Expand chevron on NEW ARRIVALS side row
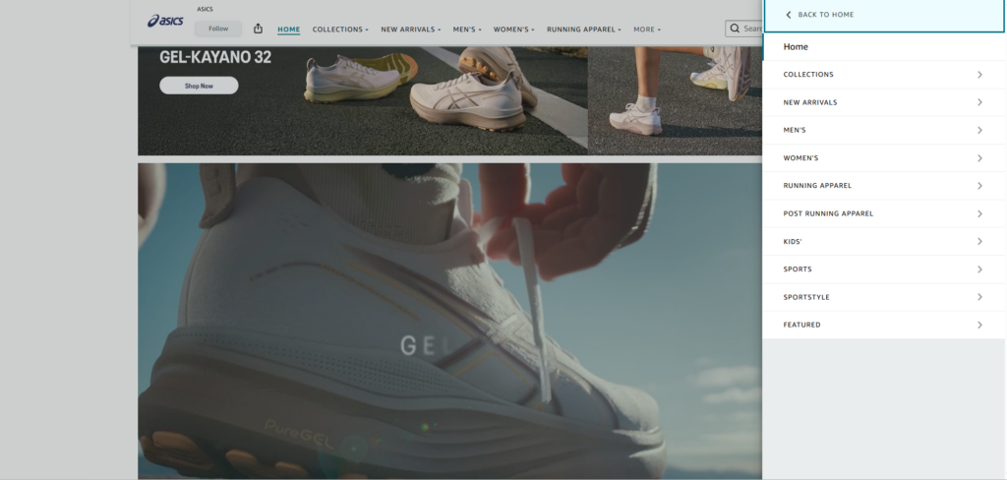Image resolution: width=1007 pixels, height=480 pixels. click(979, 102)
